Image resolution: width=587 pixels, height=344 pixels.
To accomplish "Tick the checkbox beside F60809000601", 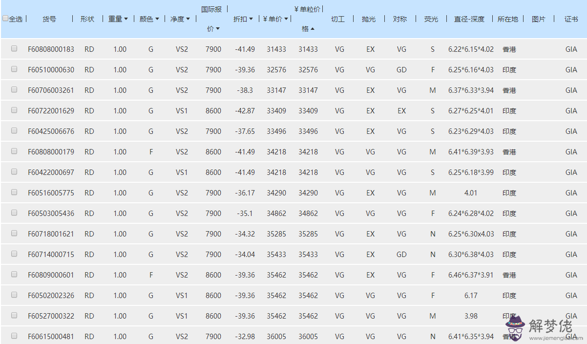I will (14, 274).
